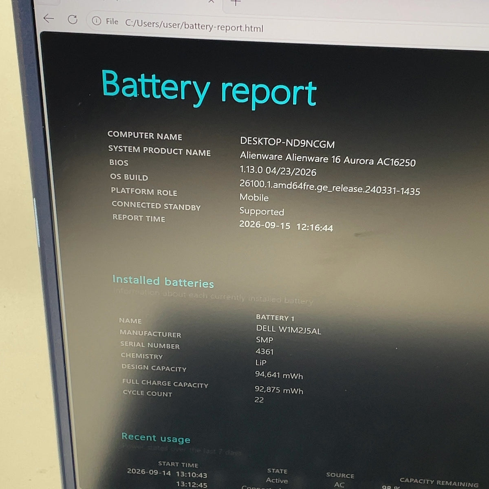Open a new tab with the plus button
The image size is (489, 489).
[x=236, y=3]
